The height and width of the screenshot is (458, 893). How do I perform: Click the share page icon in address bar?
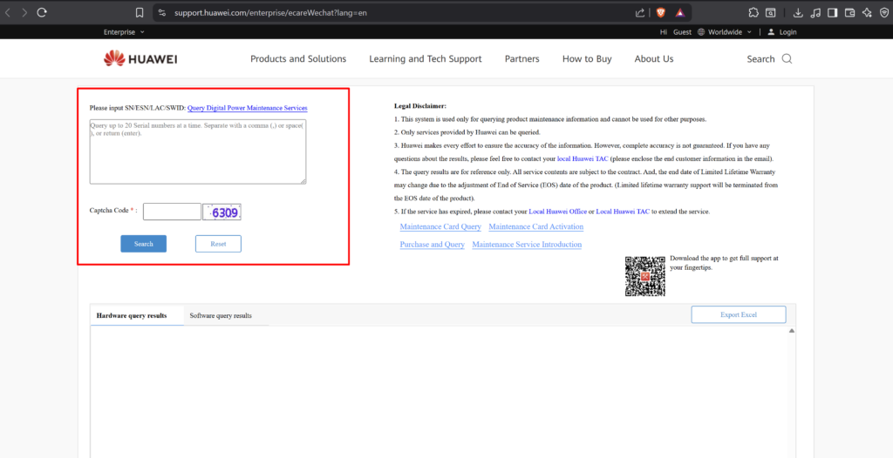[640, 12]
